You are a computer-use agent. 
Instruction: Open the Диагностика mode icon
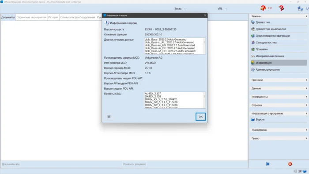[x=253, y=22]
